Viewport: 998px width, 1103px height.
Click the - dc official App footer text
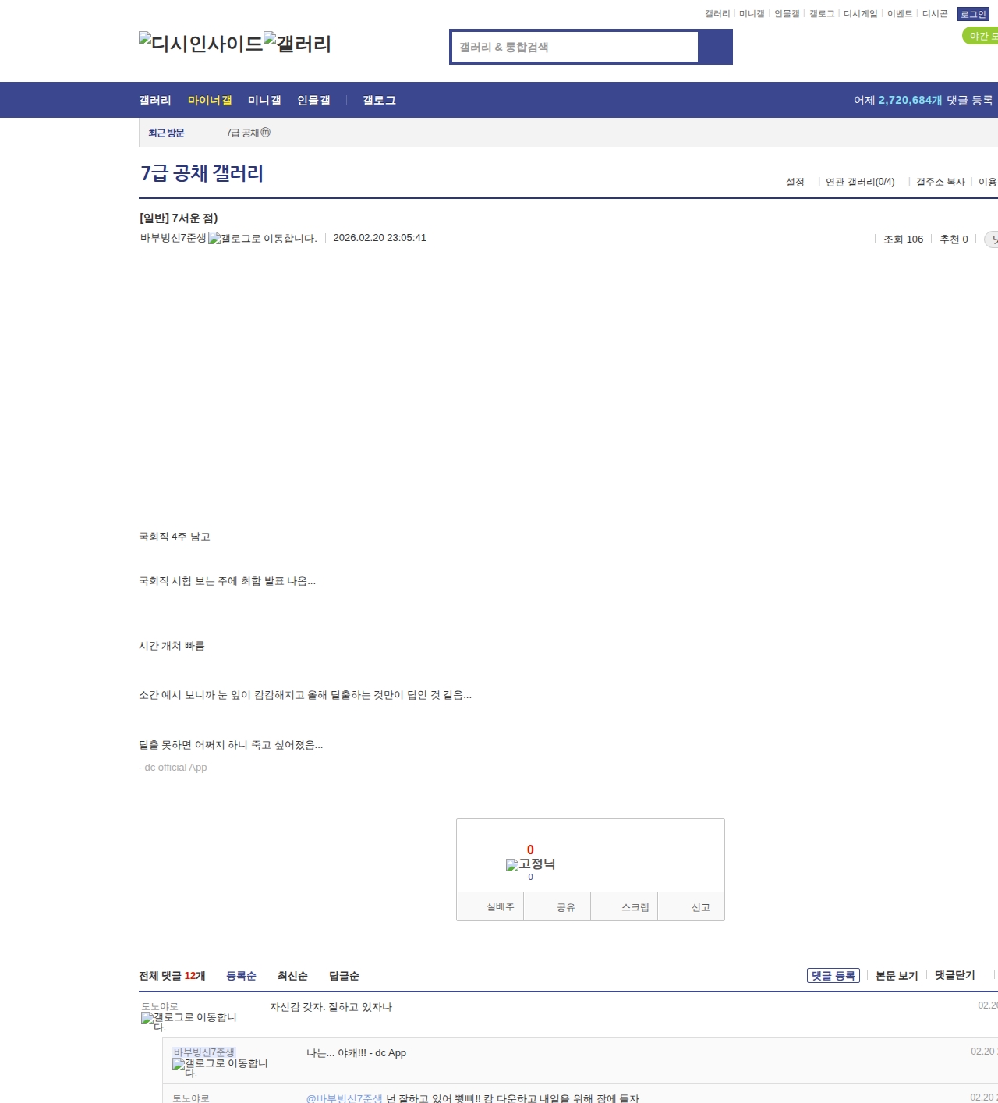click(x=173, y=768)
